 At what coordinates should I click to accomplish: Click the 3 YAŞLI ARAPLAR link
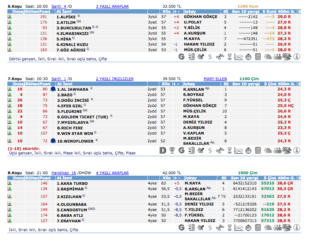[112, 6]
